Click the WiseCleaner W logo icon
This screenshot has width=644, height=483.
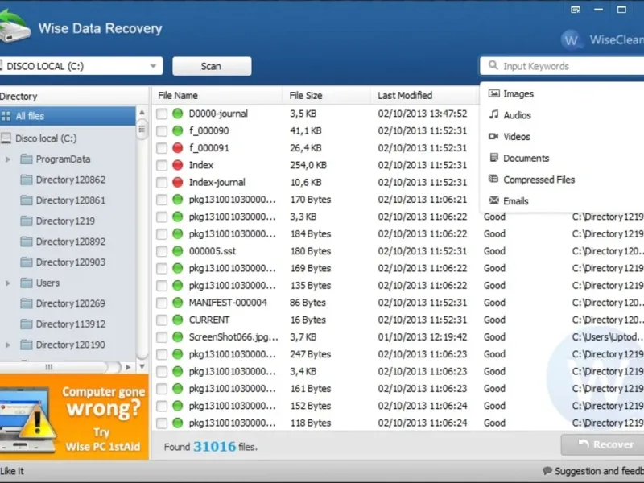point(572,39)
